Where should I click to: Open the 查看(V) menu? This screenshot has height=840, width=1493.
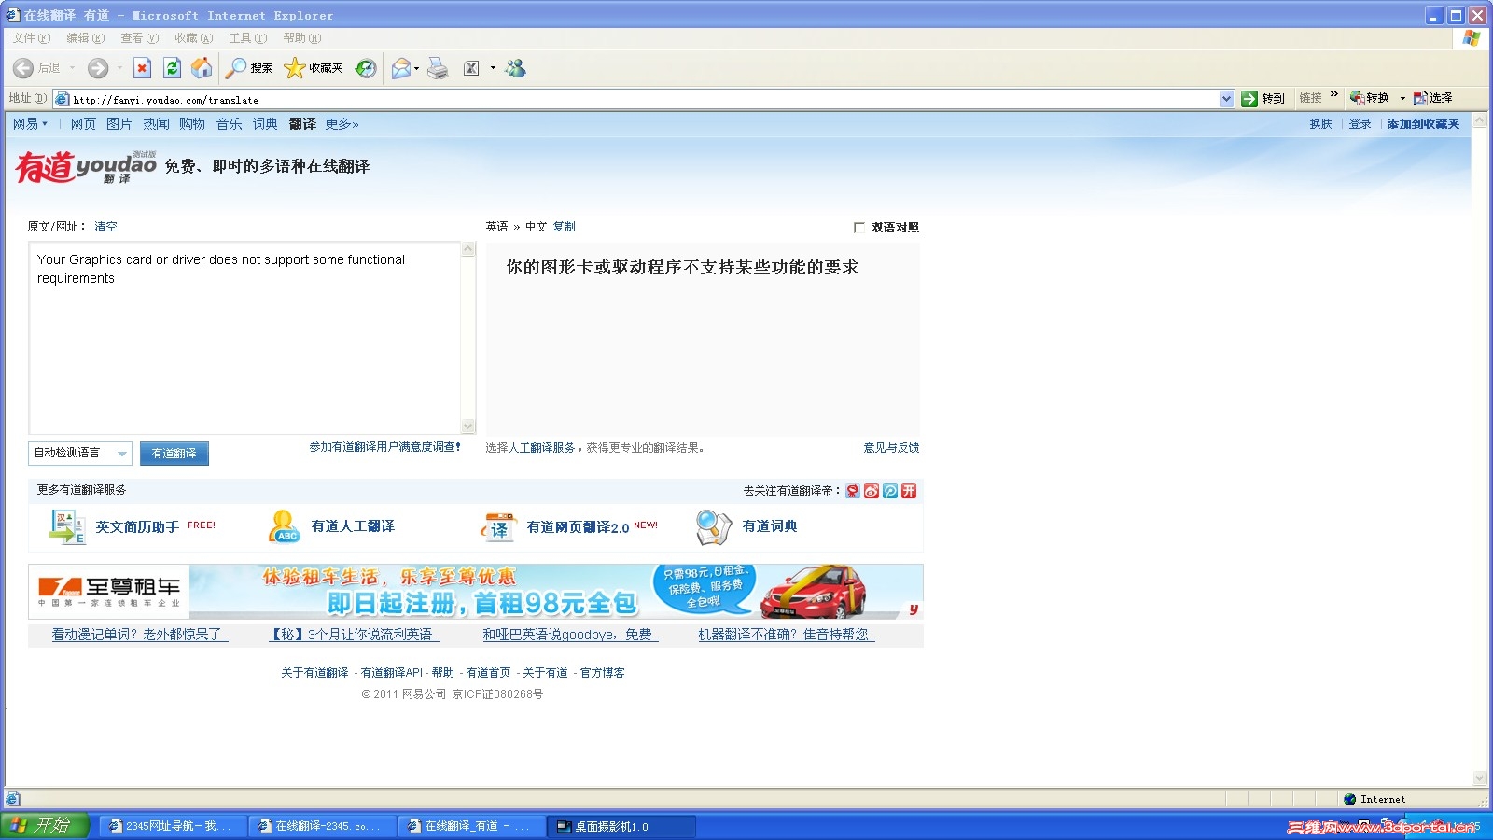coord(140,38)
